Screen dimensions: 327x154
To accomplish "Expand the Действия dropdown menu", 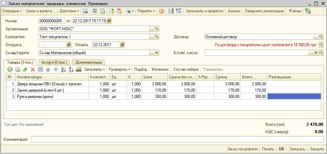I will click(69, 11).
